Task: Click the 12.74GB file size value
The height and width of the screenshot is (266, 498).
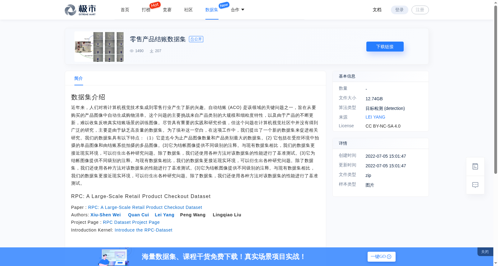Action: click(x=374, y=99)
